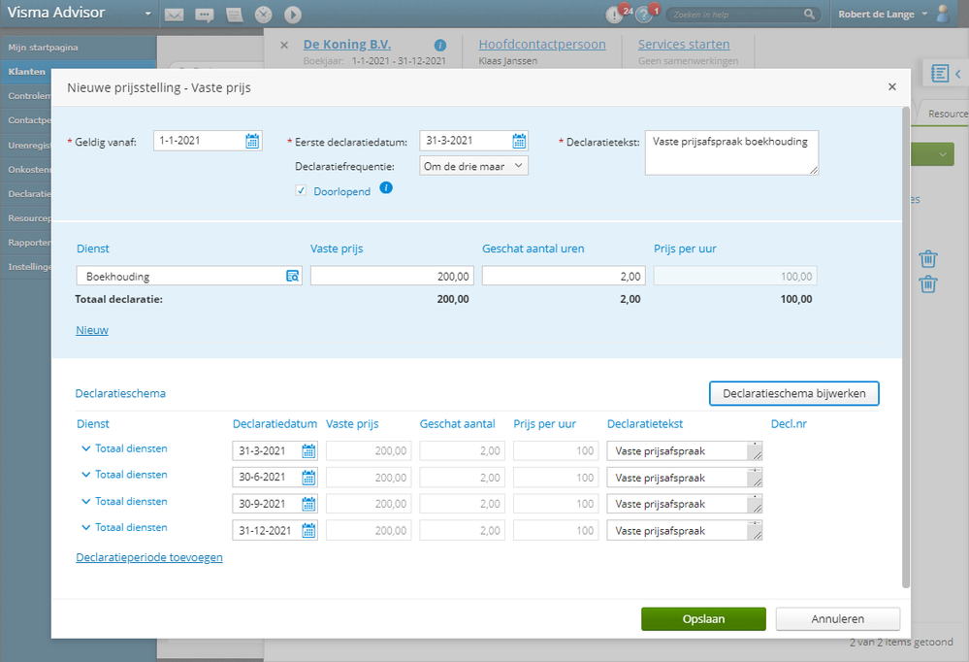
Task: Open the De Koning B.V. link
Action: 346,45
